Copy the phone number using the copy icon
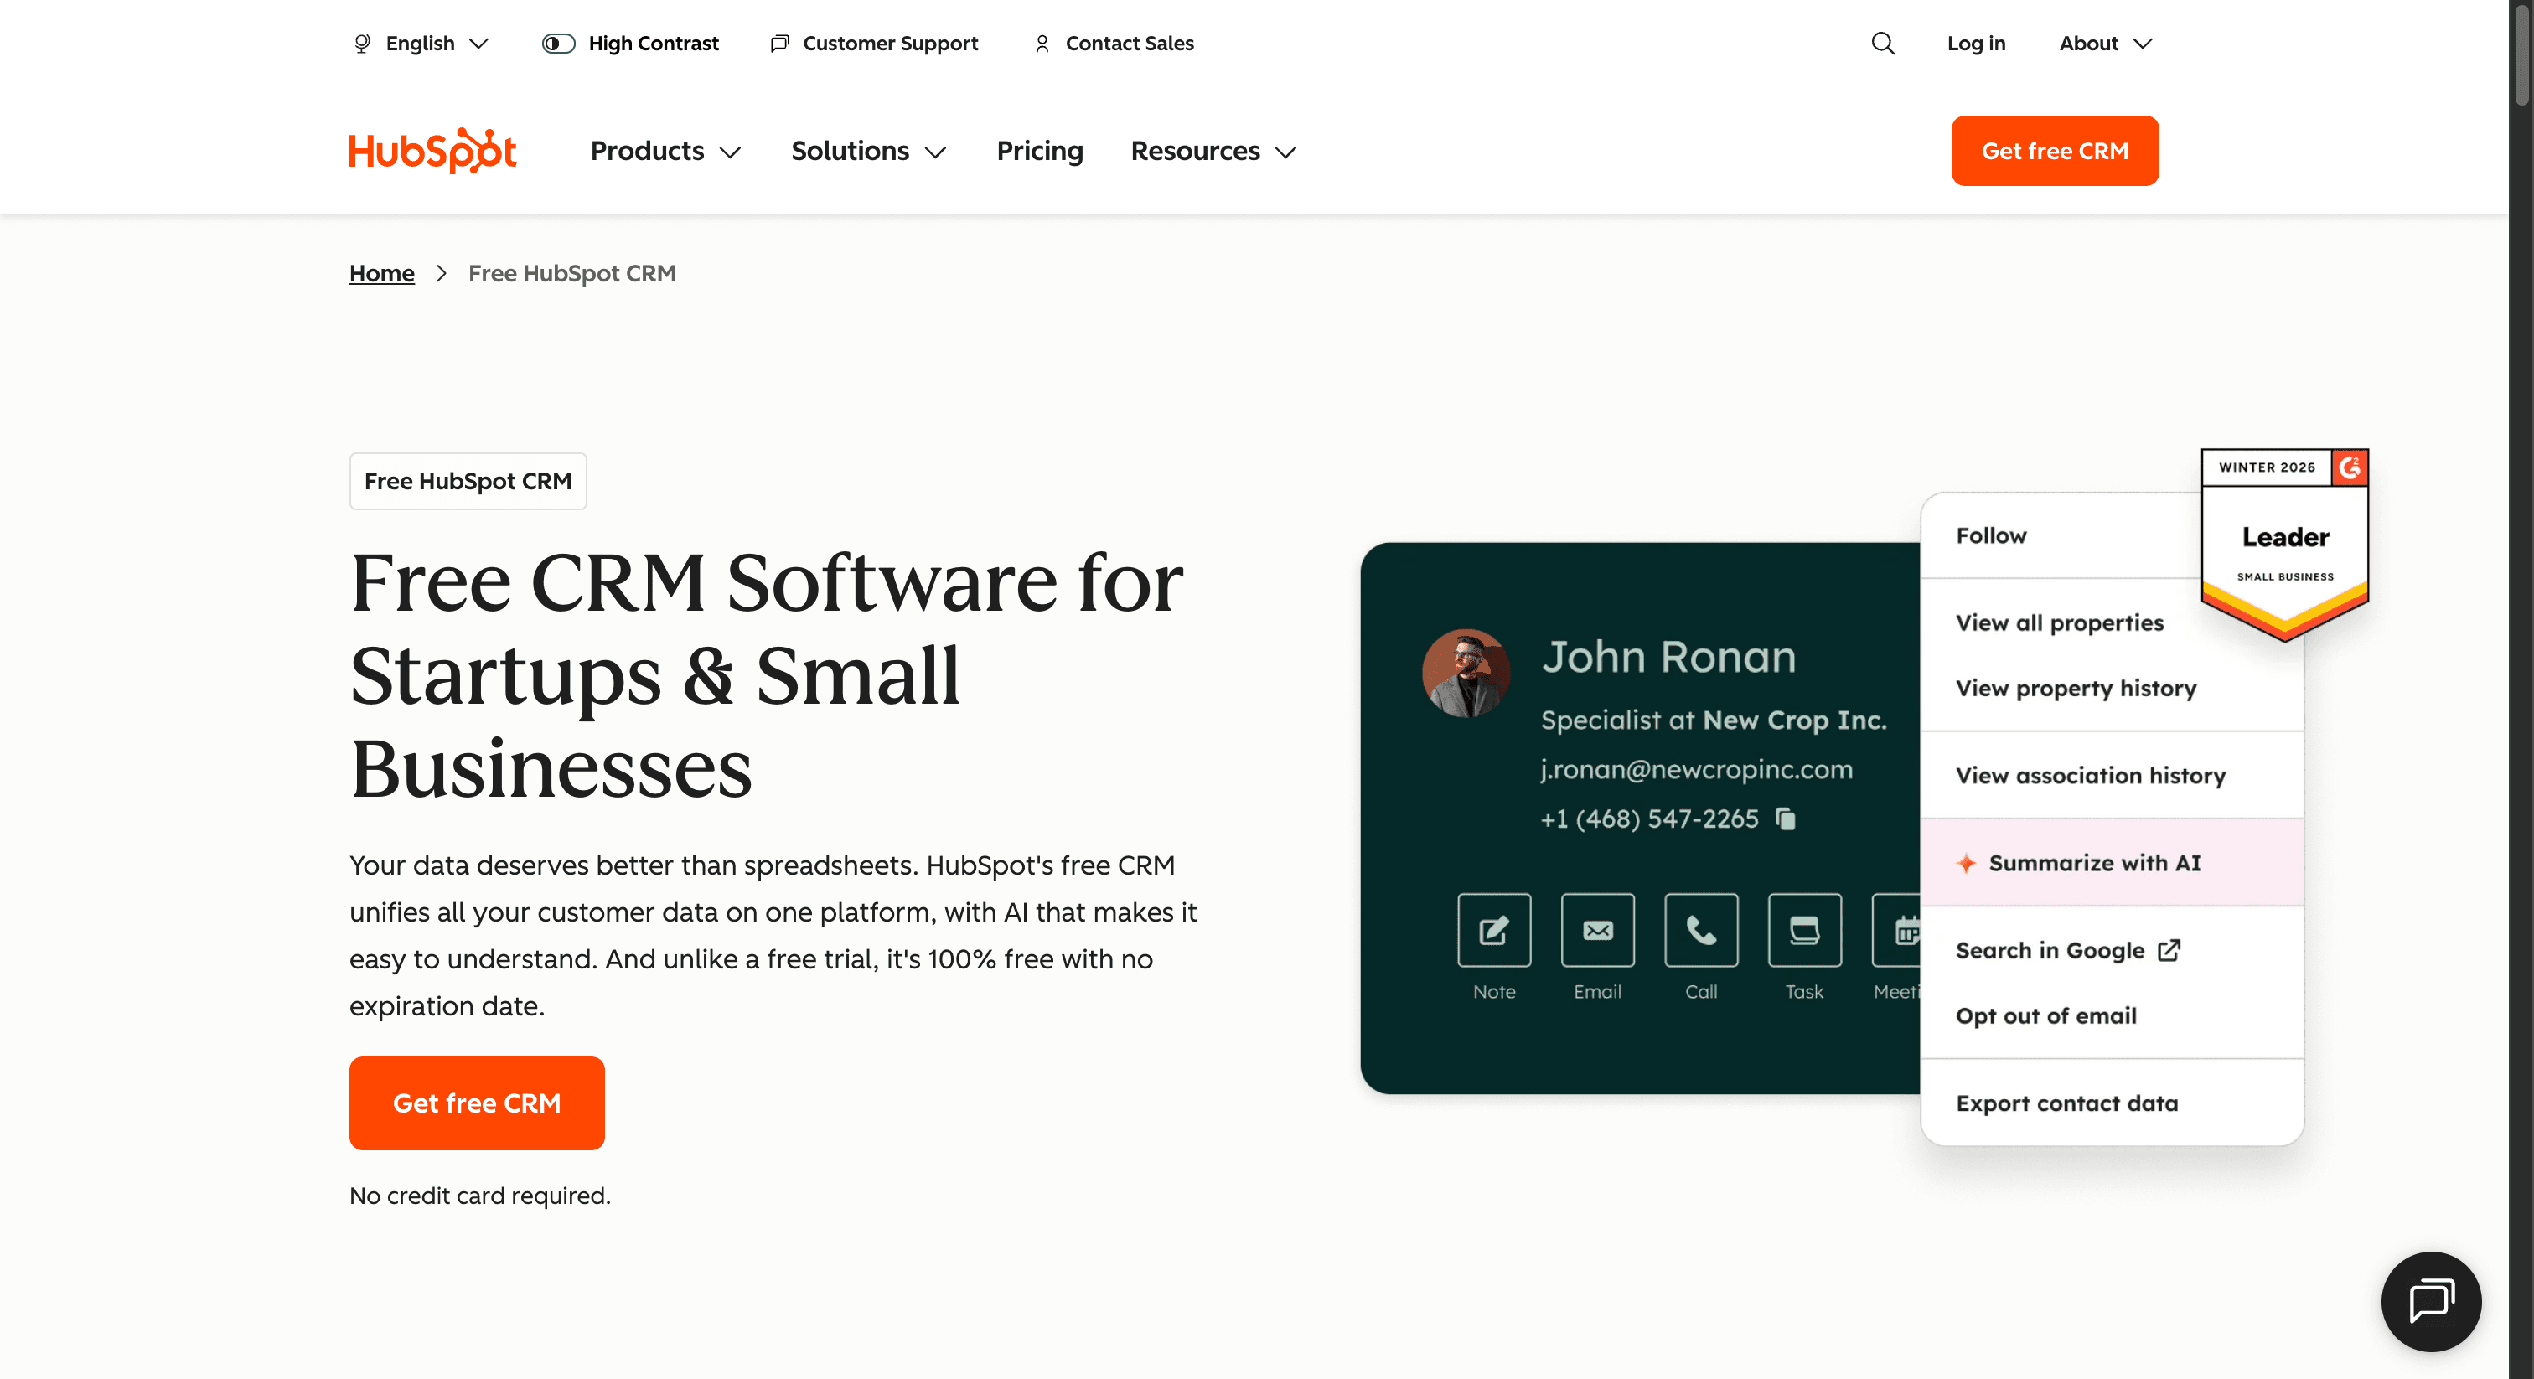 1786,819
